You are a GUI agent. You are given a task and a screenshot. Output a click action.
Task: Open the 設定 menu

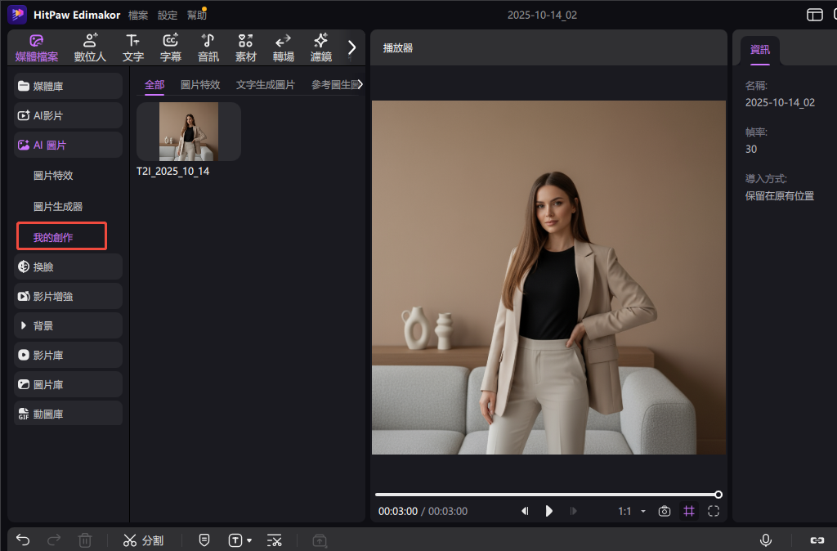point(168,14)
